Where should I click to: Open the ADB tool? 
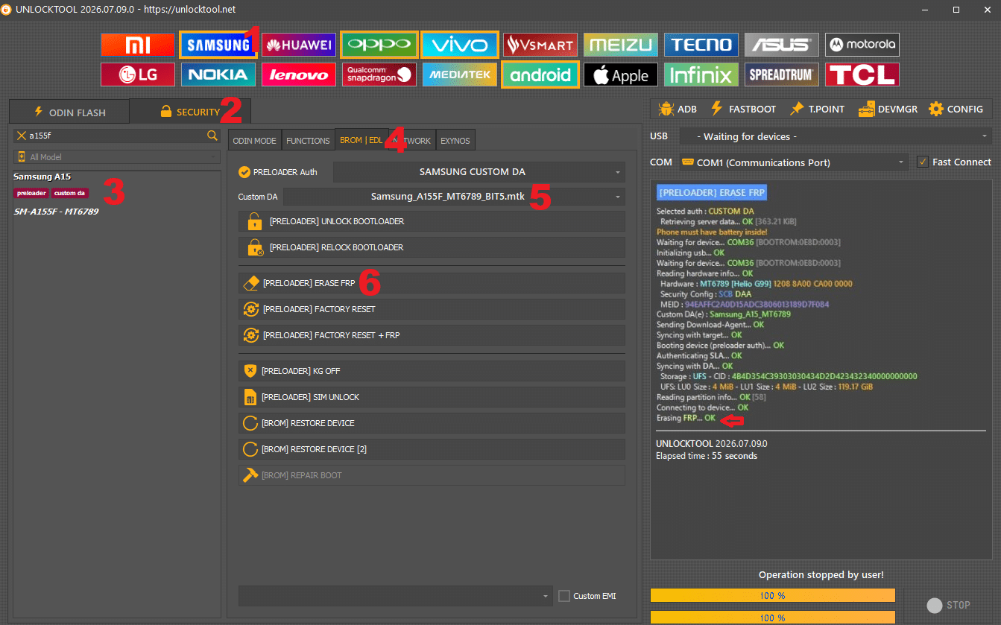[x=678, y=109]
